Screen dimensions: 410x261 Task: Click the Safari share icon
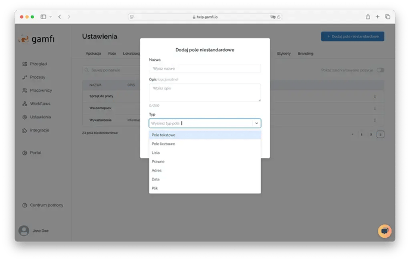(x=368, y=17)
